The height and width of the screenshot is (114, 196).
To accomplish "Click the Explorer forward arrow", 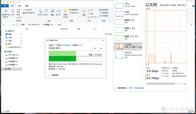I will [7, 25].
